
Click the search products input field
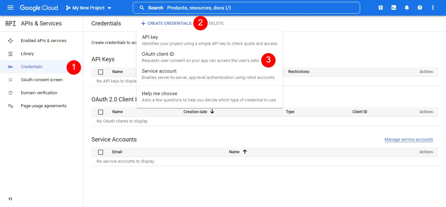click(247, 7)
